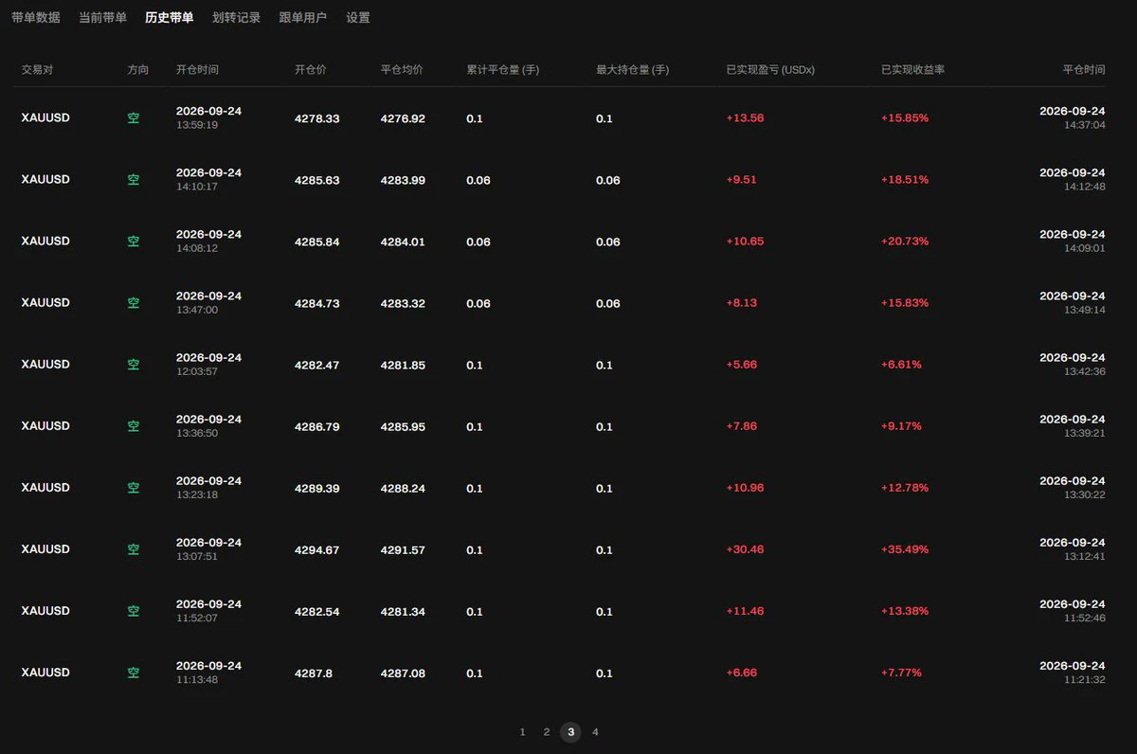
Task: Click the profit value +11.46
Action: 745,611
